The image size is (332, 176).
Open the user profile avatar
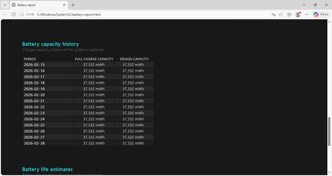click(298, 14)
